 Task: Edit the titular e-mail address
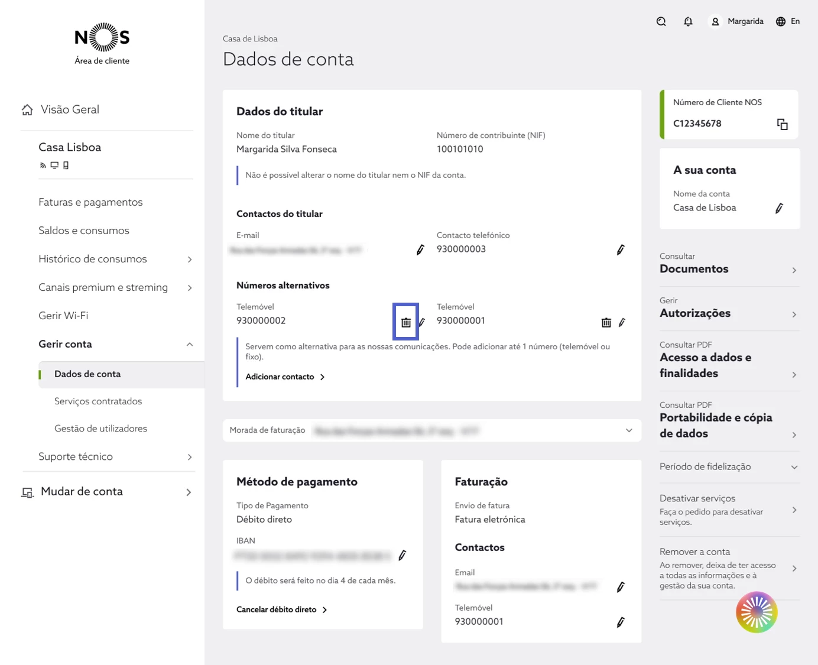(x=420, y=250)
